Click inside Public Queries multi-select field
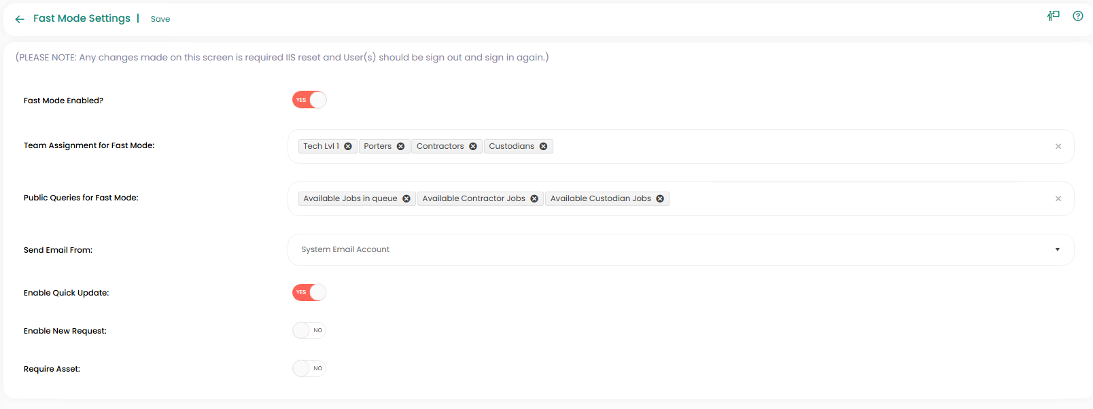1093x409 pixels. pyautogui.click(x=850, y=199)
